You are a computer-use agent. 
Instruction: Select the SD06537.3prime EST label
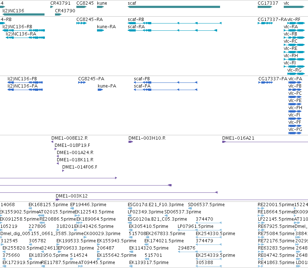click(183, 212)
